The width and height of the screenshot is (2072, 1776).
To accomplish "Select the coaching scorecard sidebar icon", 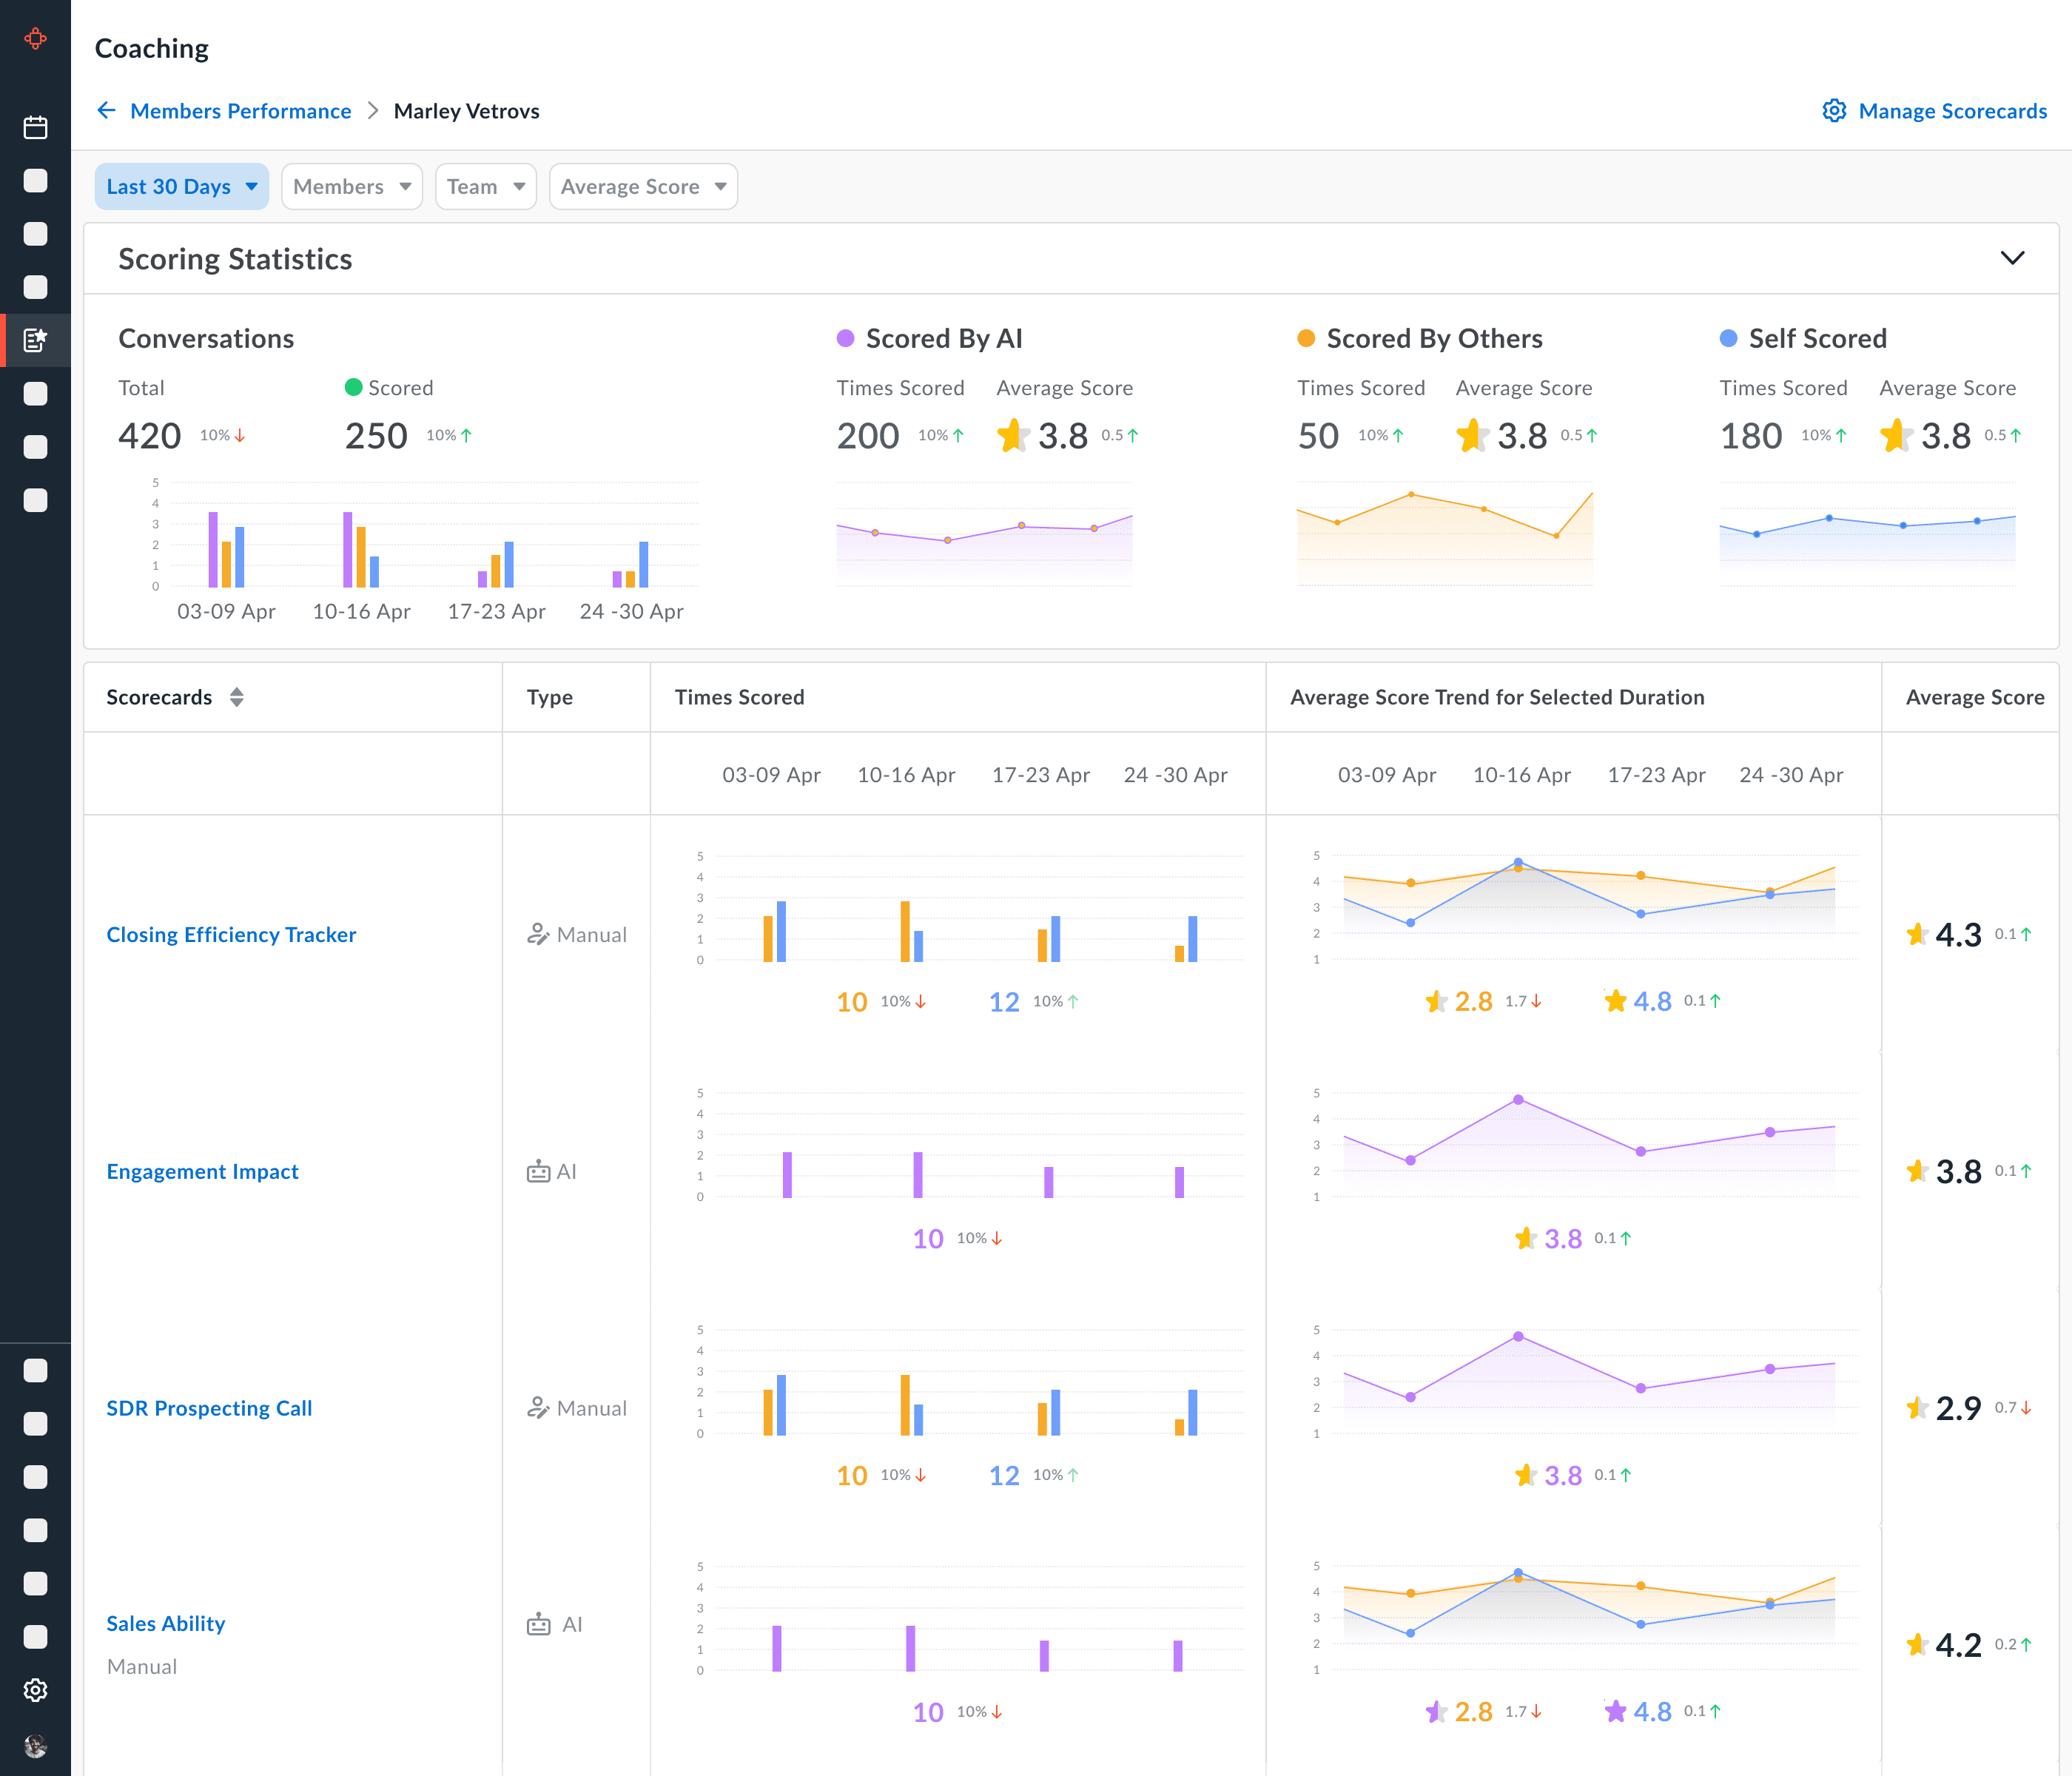I will click(x=35, y=340).
